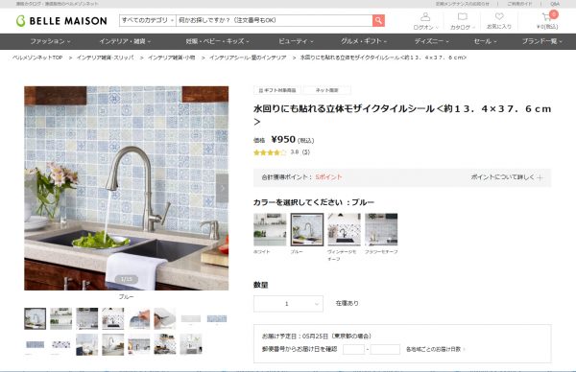
Task: Select fourth thumbnail in gallery top row
Action: (112, 318)
